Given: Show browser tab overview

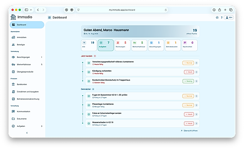Looking at the screenshot, I should 231,10.
